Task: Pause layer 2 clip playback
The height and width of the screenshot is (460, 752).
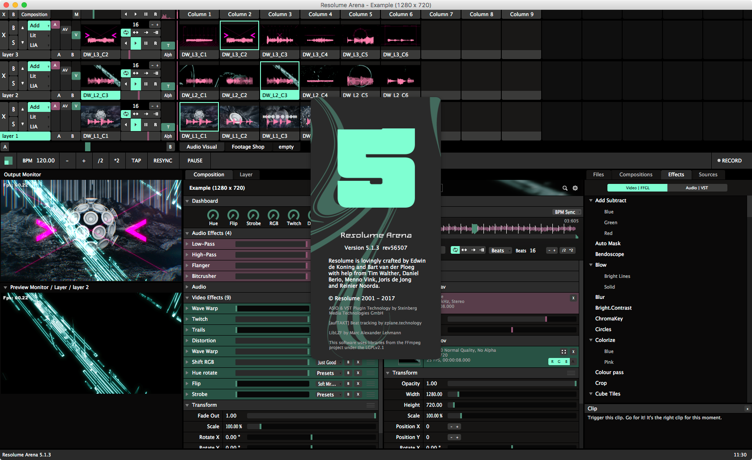Action: 146,84
